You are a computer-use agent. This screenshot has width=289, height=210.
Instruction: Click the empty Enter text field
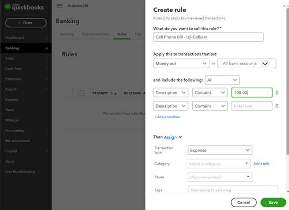coord(252,106)
